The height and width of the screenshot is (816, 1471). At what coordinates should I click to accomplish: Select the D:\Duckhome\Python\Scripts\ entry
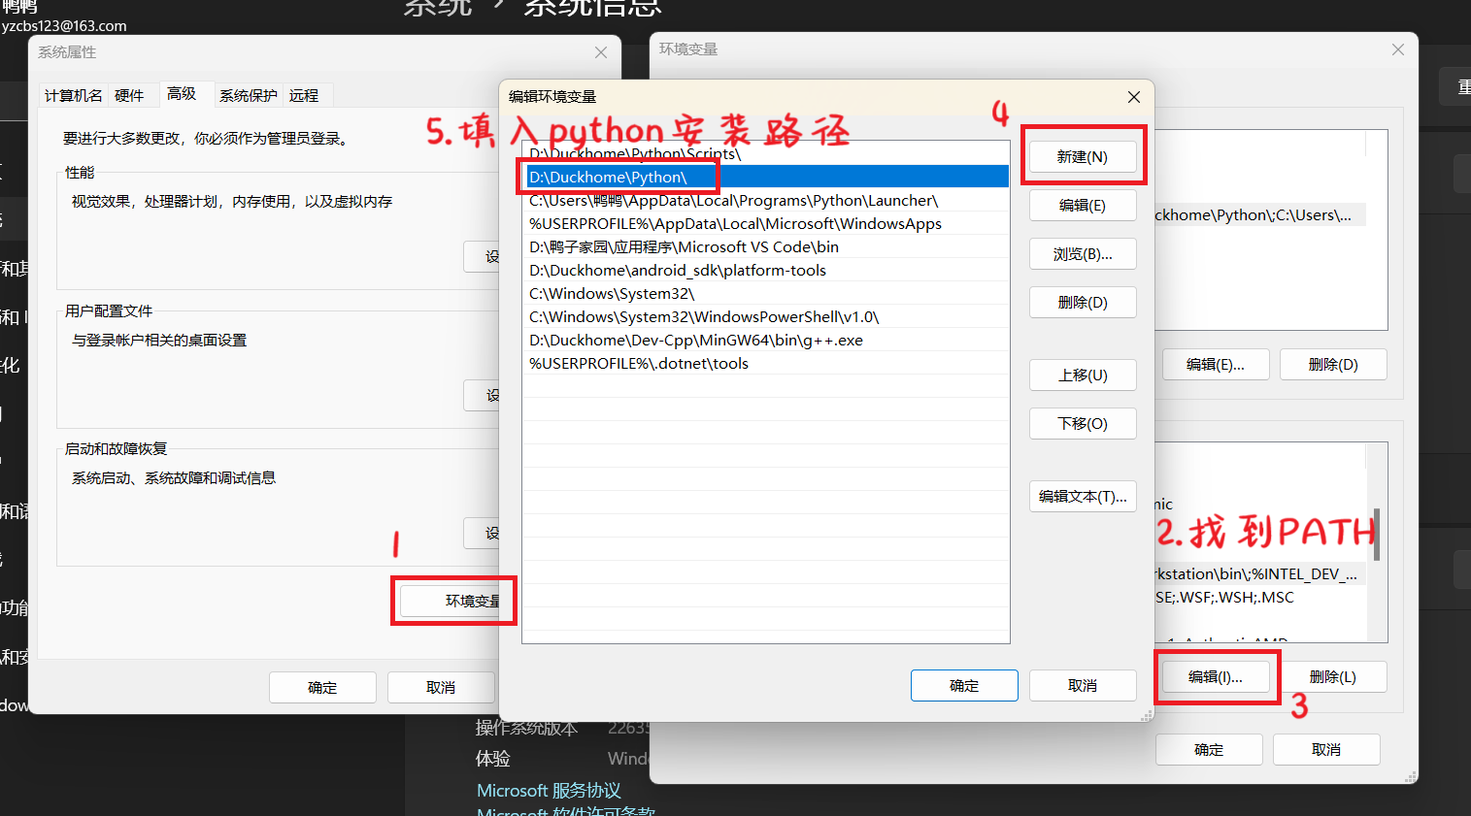pos(765,153)
